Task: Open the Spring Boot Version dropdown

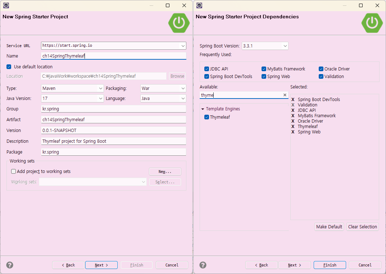Action: click(x=285, y=46)
